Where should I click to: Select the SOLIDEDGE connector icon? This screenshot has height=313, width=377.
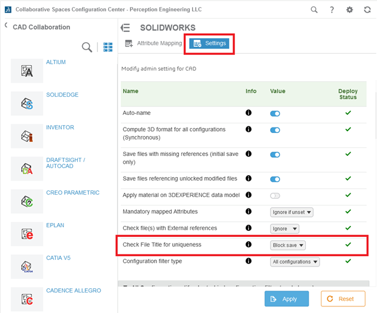point(27,103)
